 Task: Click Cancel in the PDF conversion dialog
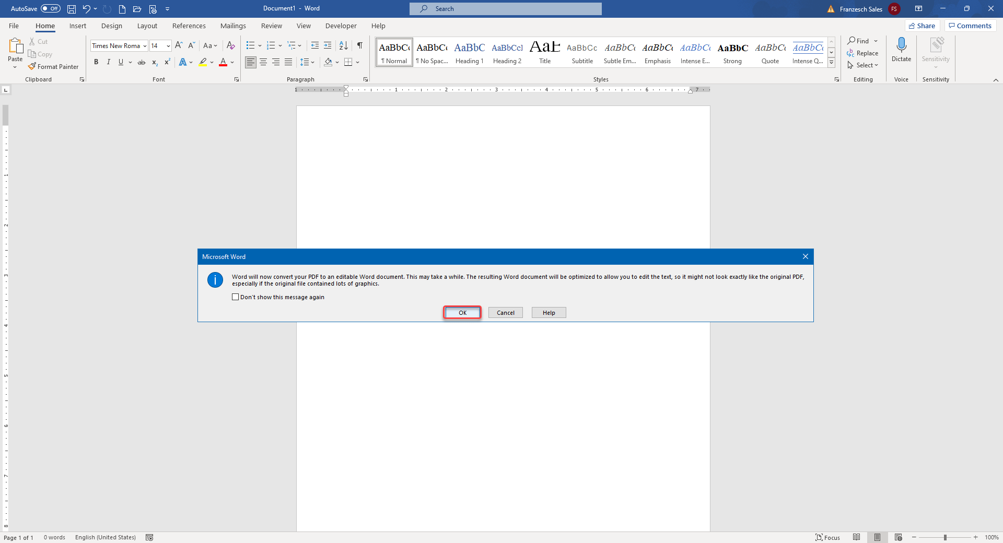pyautogui.click(x=506, y=313)
